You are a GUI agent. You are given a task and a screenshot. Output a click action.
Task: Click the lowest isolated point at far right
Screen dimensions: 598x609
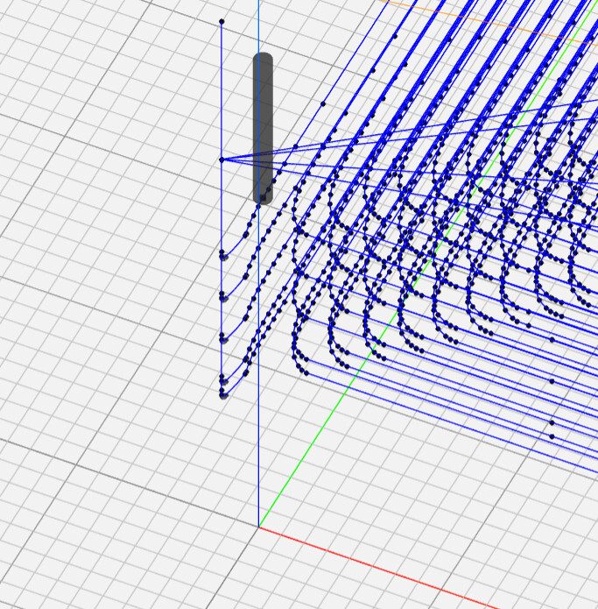[x=552, y=436]
